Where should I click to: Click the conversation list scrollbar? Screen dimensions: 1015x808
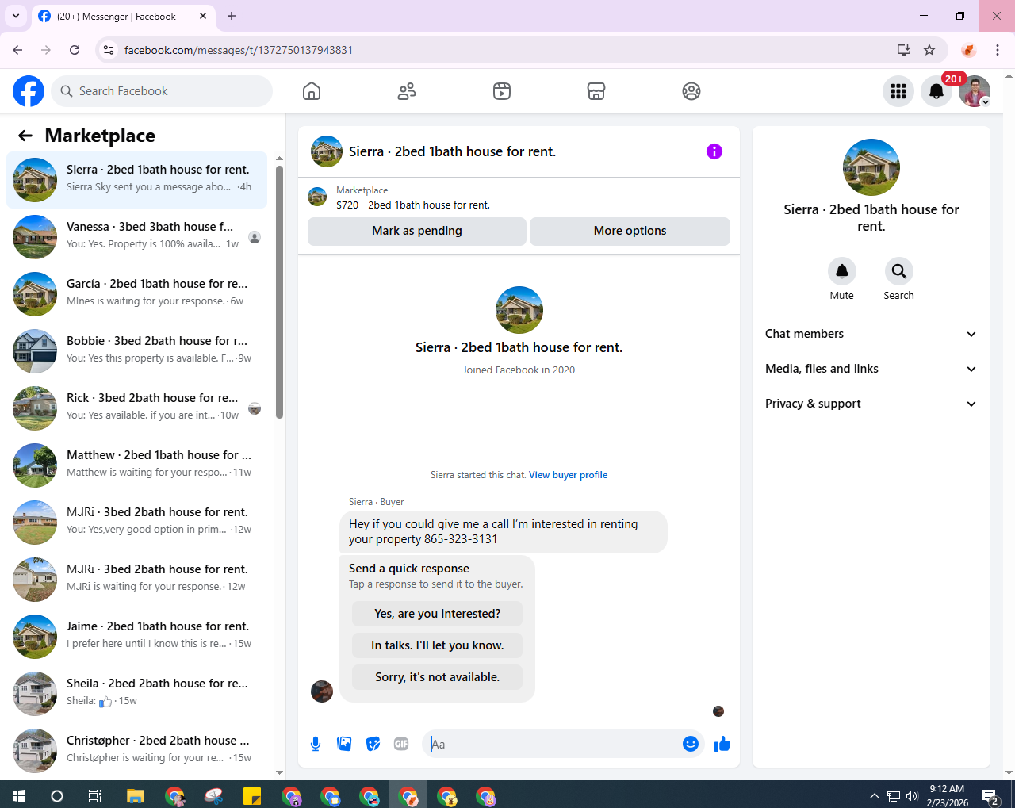tap(279, 292)
